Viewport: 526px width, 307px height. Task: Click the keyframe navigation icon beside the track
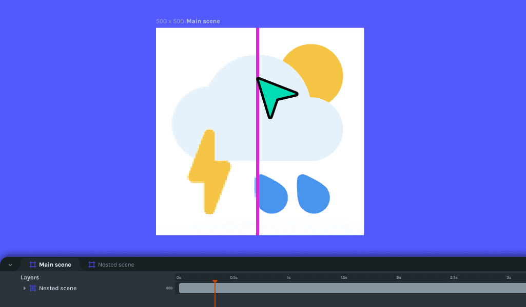[169, 288]
